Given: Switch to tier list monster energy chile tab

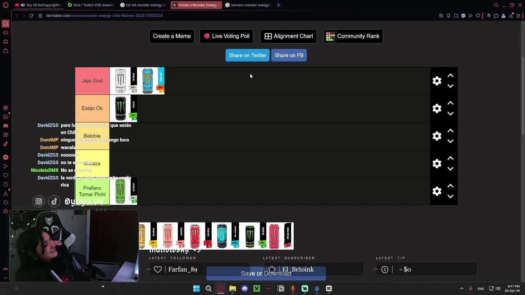Looking at the screenshot, I should point(143,5).
